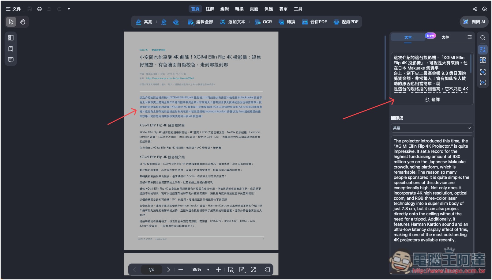
Task: Click 添加文本 tool
Action: (x=233, y=22)
